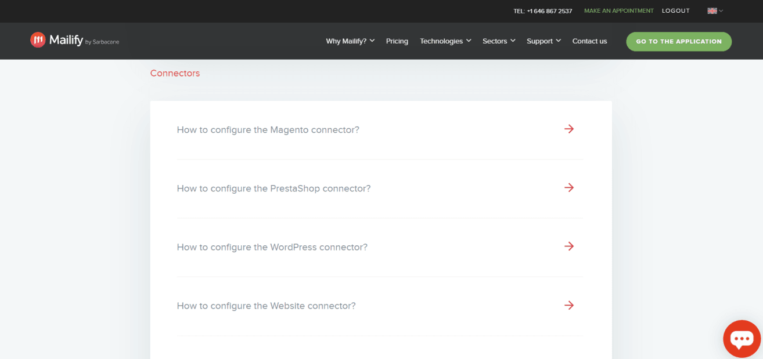Click the arrow beside Magento connector question

coord(568,129)
